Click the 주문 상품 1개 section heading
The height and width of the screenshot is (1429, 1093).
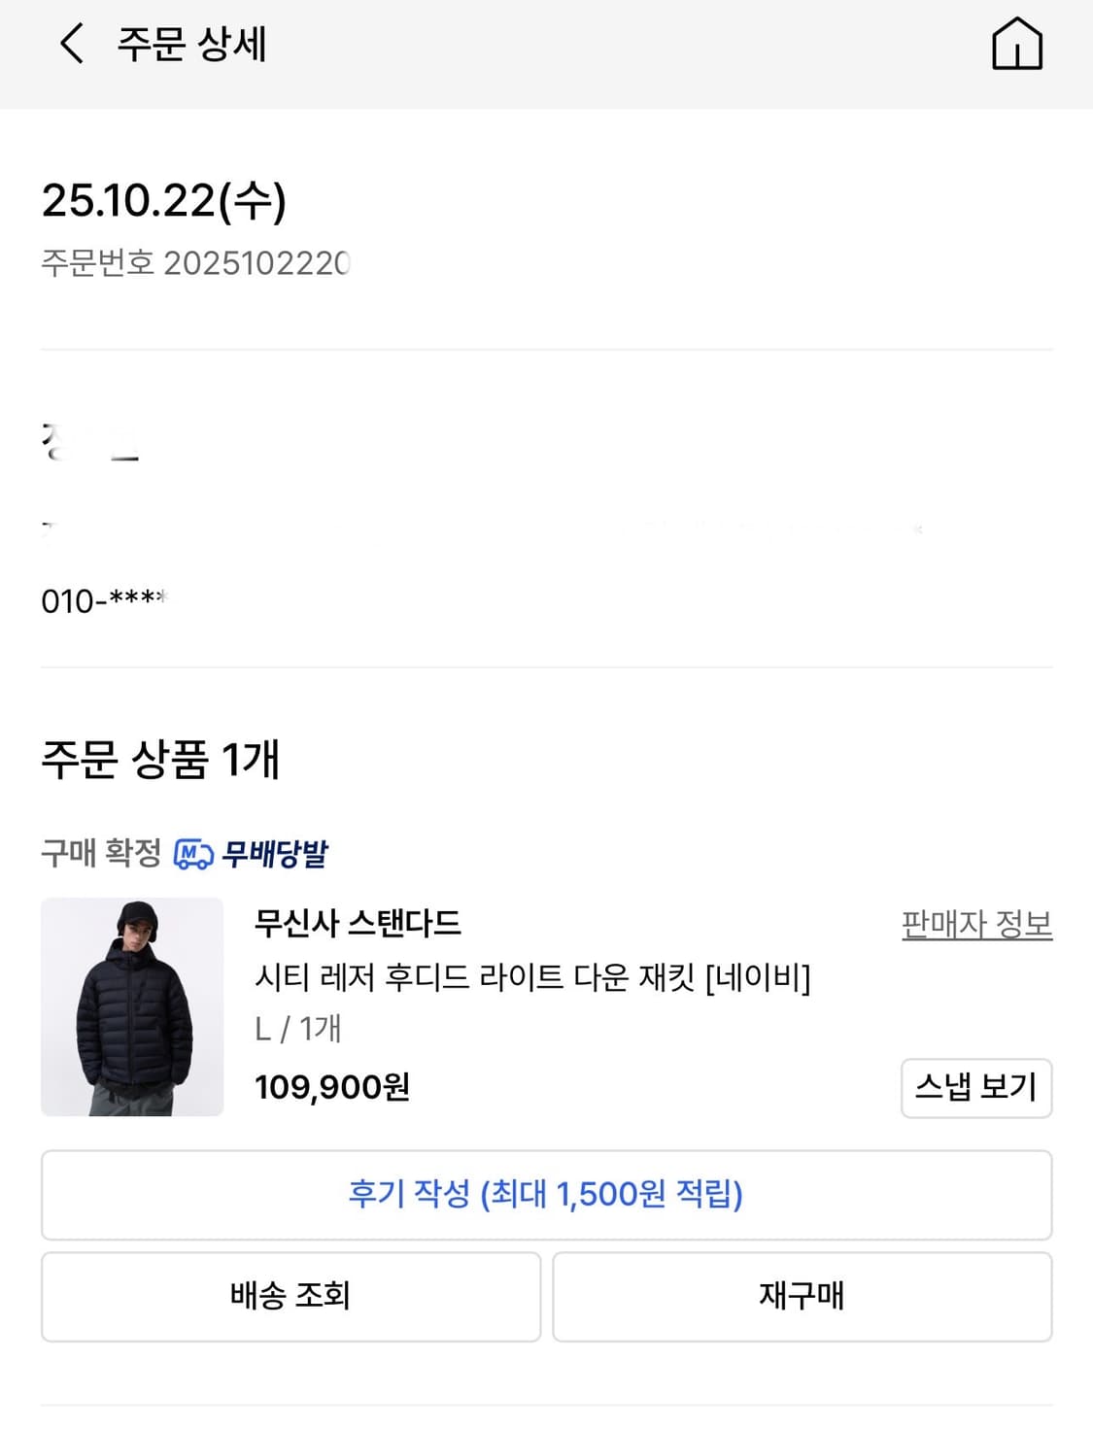point(160,760)
